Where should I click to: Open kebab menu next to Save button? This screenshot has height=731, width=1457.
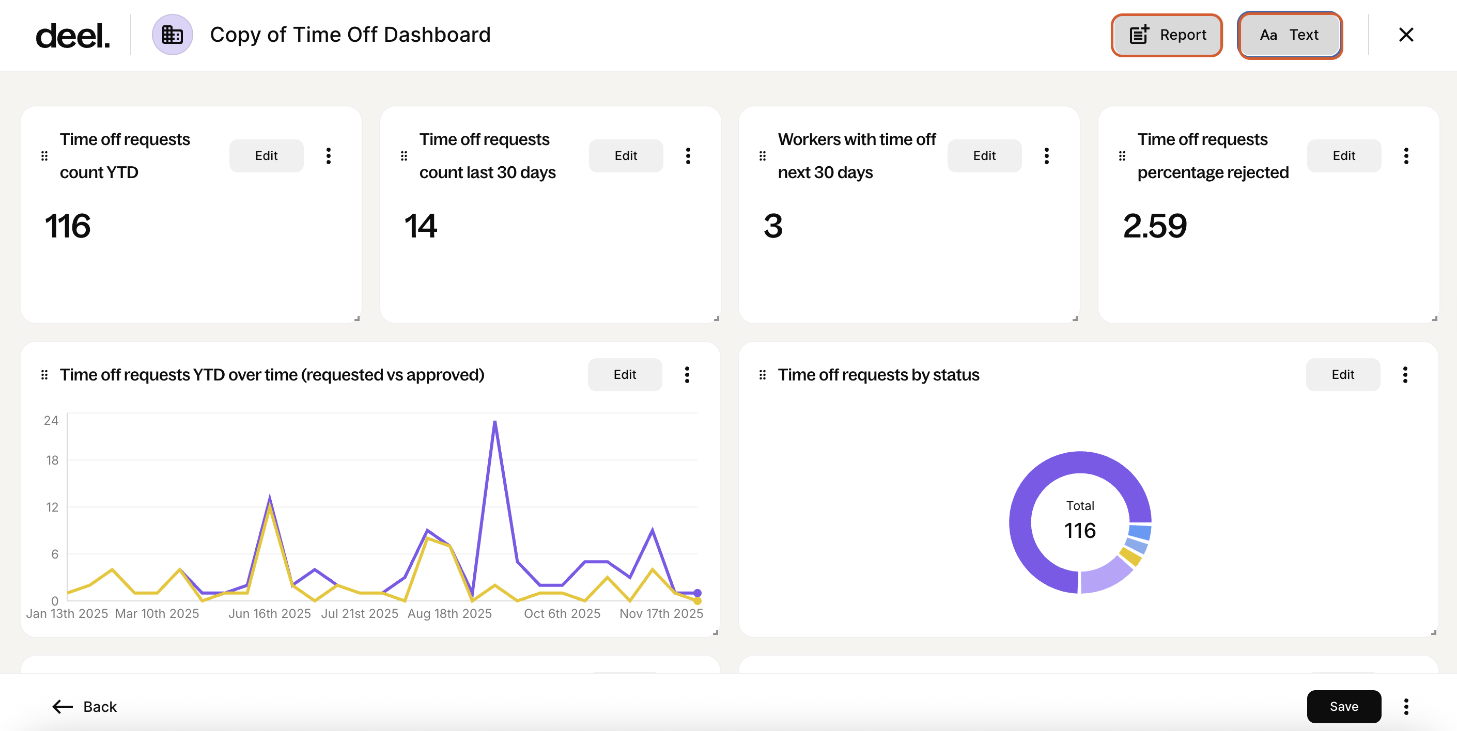(1405, 707)
